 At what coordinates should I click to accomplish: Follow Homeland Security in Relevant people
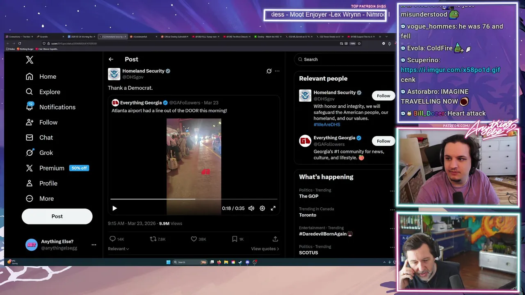click(383, 95)
